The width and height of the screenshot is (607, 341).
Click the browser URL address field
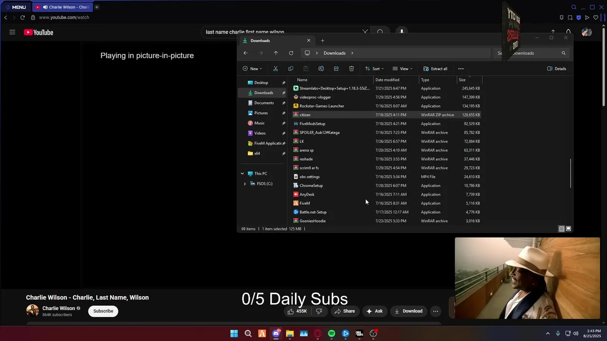click(x=64, y=18)
